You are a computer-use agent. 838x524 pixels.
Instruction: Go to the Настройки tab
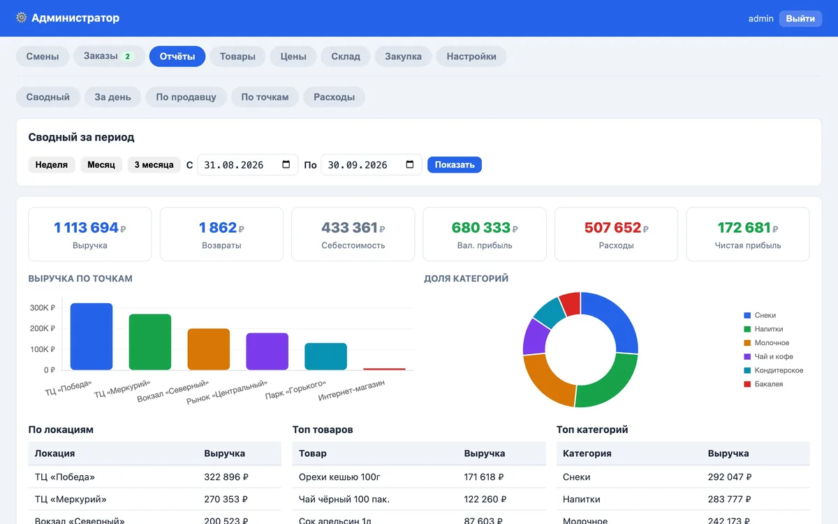pos(471,57)
